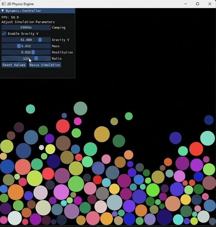Image resolution: width=216 pixels, height=227 pixels.
Task: Close the 2D Physics Engine window
Action: (210, 4)
